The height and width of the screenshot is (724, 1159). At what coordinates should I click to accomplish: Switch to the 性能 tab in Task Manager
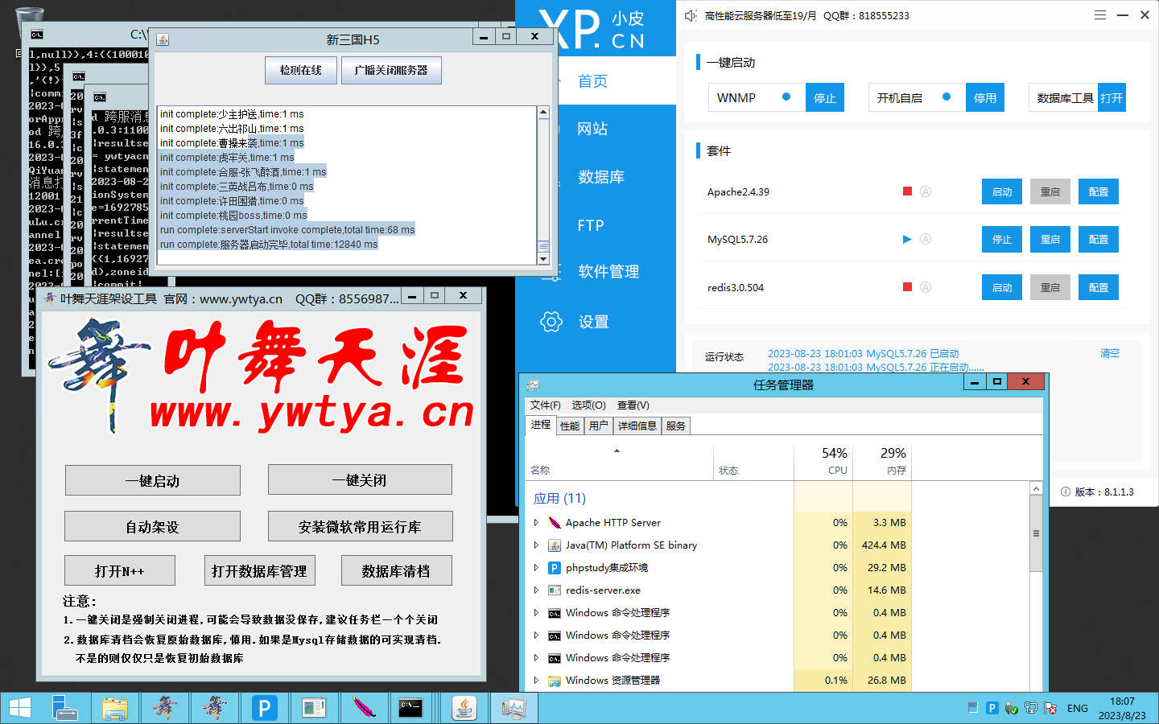click(570, 426)
